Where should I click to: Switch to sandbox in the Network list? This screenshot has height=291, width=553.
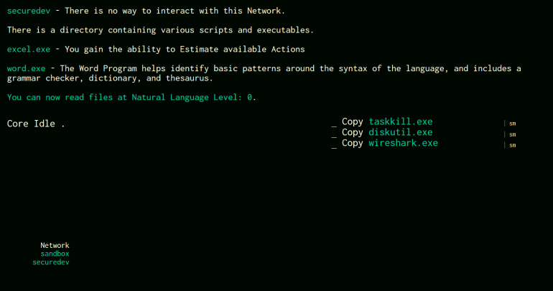[x=55, y=254]
